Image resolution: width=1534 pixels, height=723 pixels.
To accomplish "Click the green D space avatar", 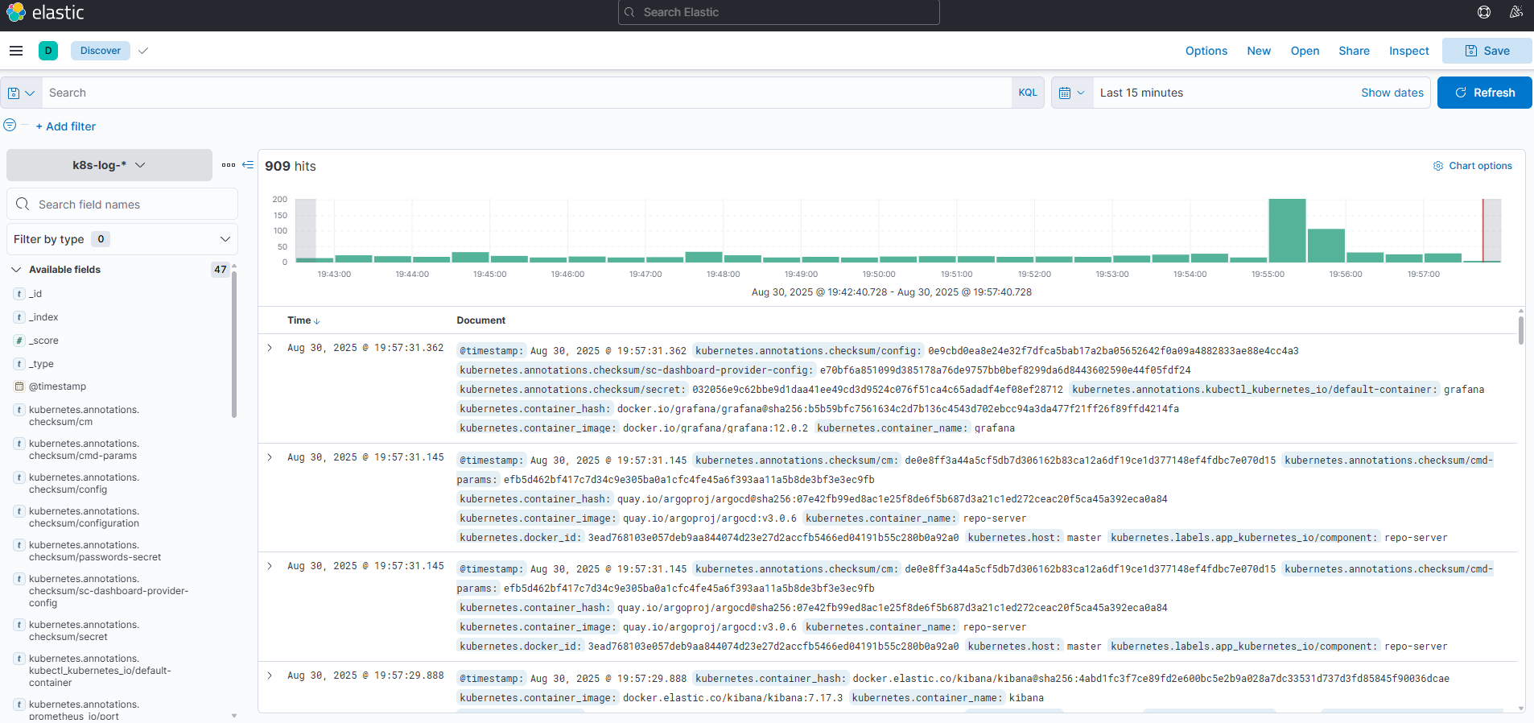I will coord(48,51).
